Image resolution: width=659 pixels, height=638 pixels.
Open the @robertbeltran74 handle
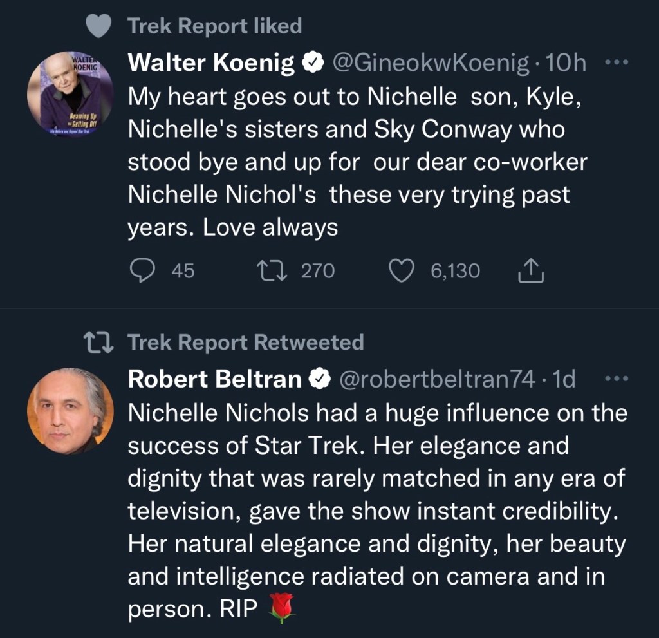[436, 380]
